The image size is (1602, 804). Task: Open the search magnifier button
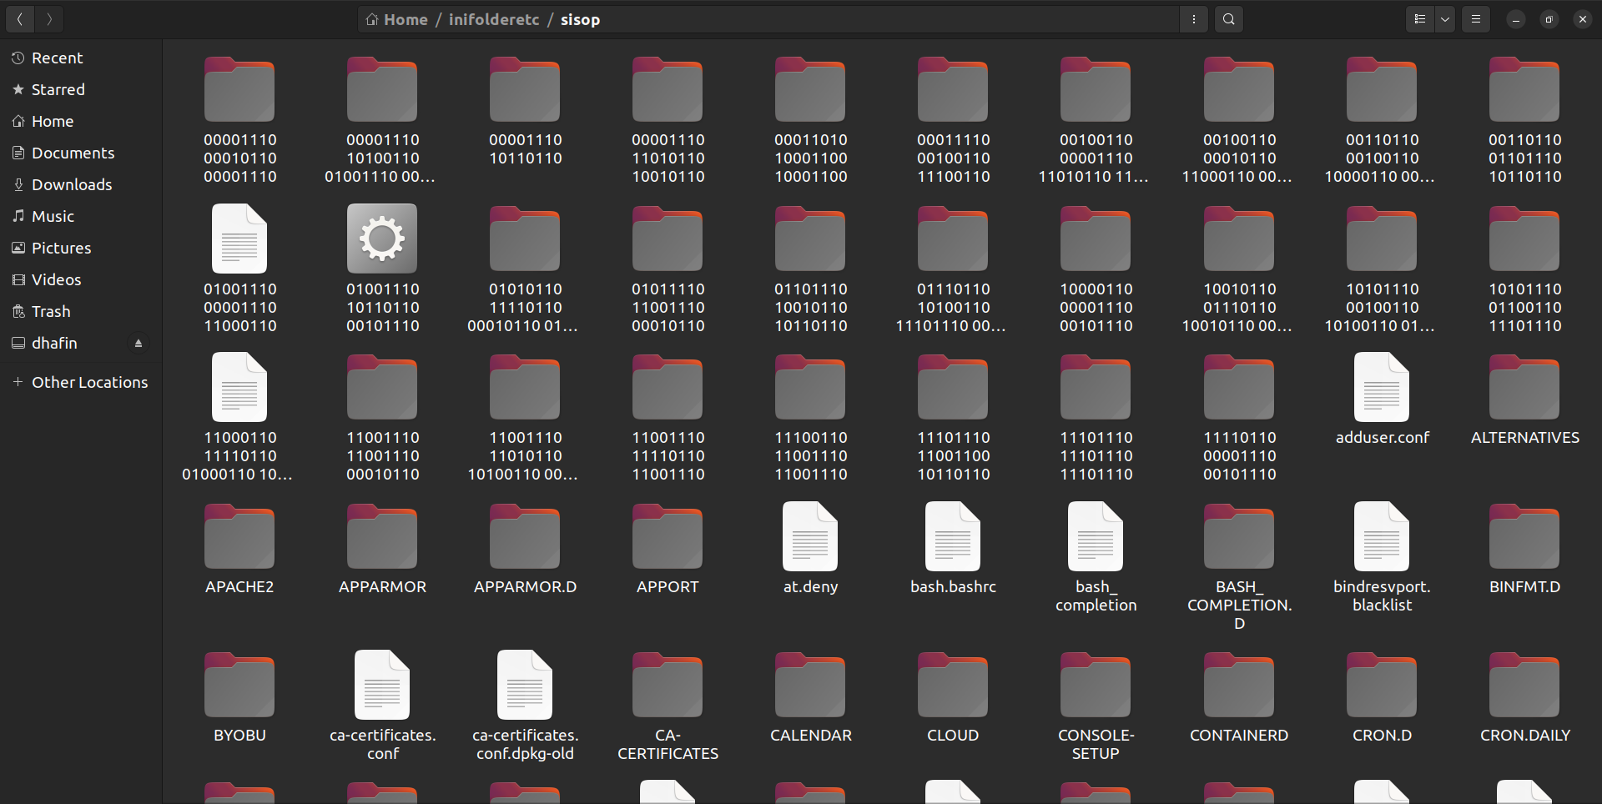pos(1229,19)
